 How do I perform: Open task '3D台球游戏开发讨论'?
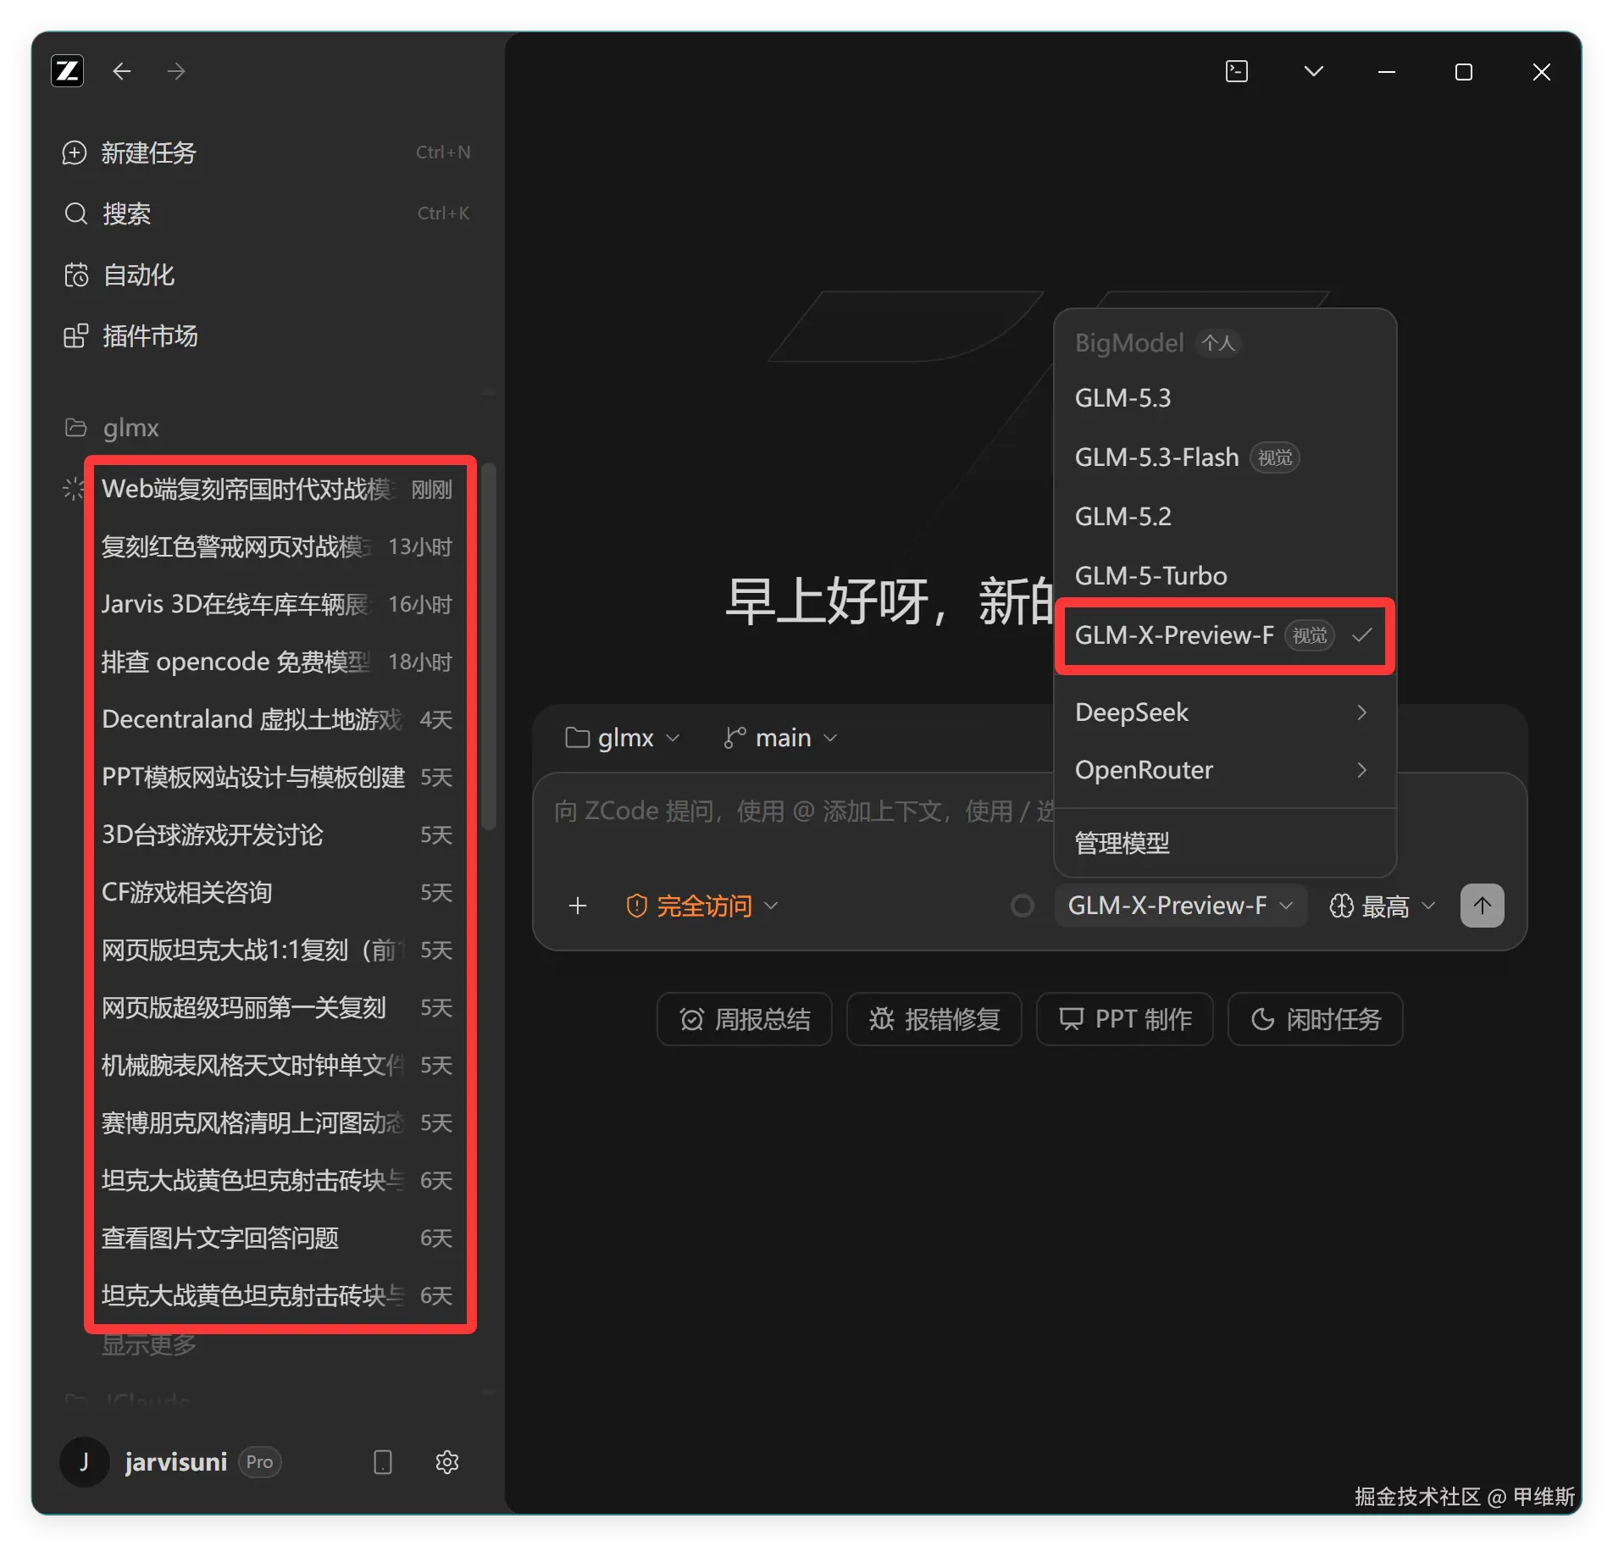click(x=277, y=834)
